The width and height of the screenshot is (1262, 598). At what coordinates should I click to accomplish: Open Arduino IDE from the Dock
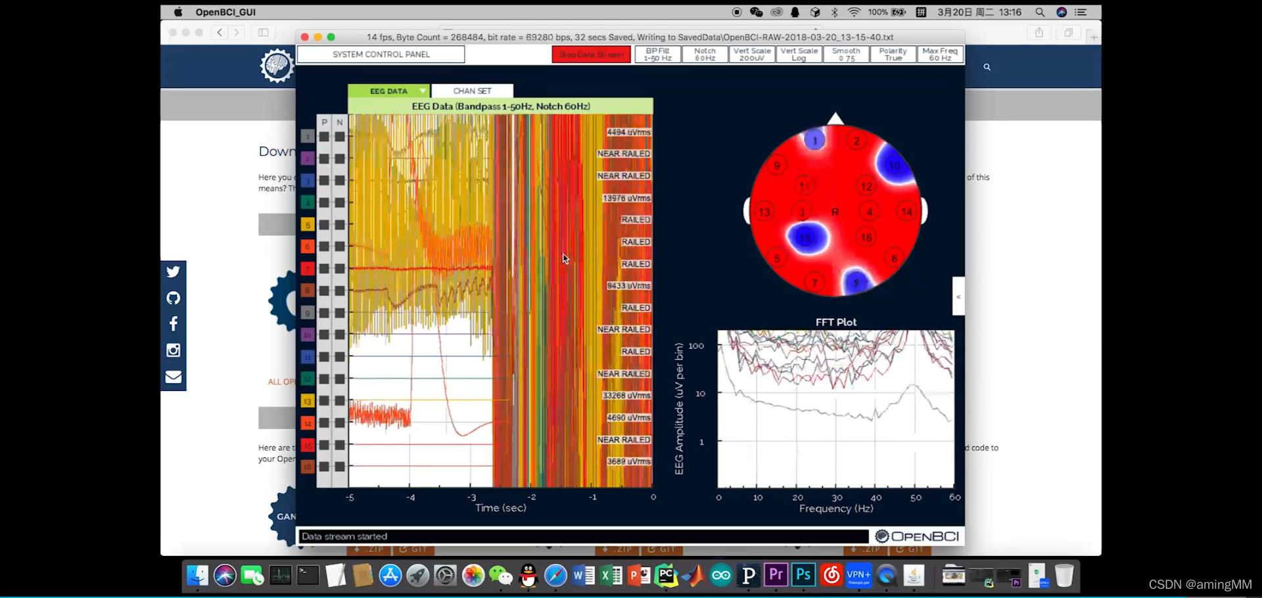click(721, 576)
